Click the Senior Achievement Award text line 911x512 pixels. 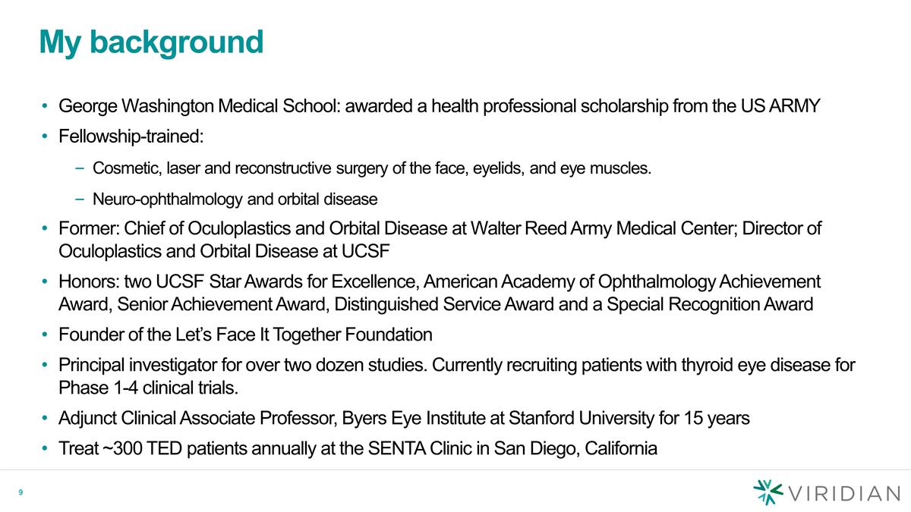[436, 305]
